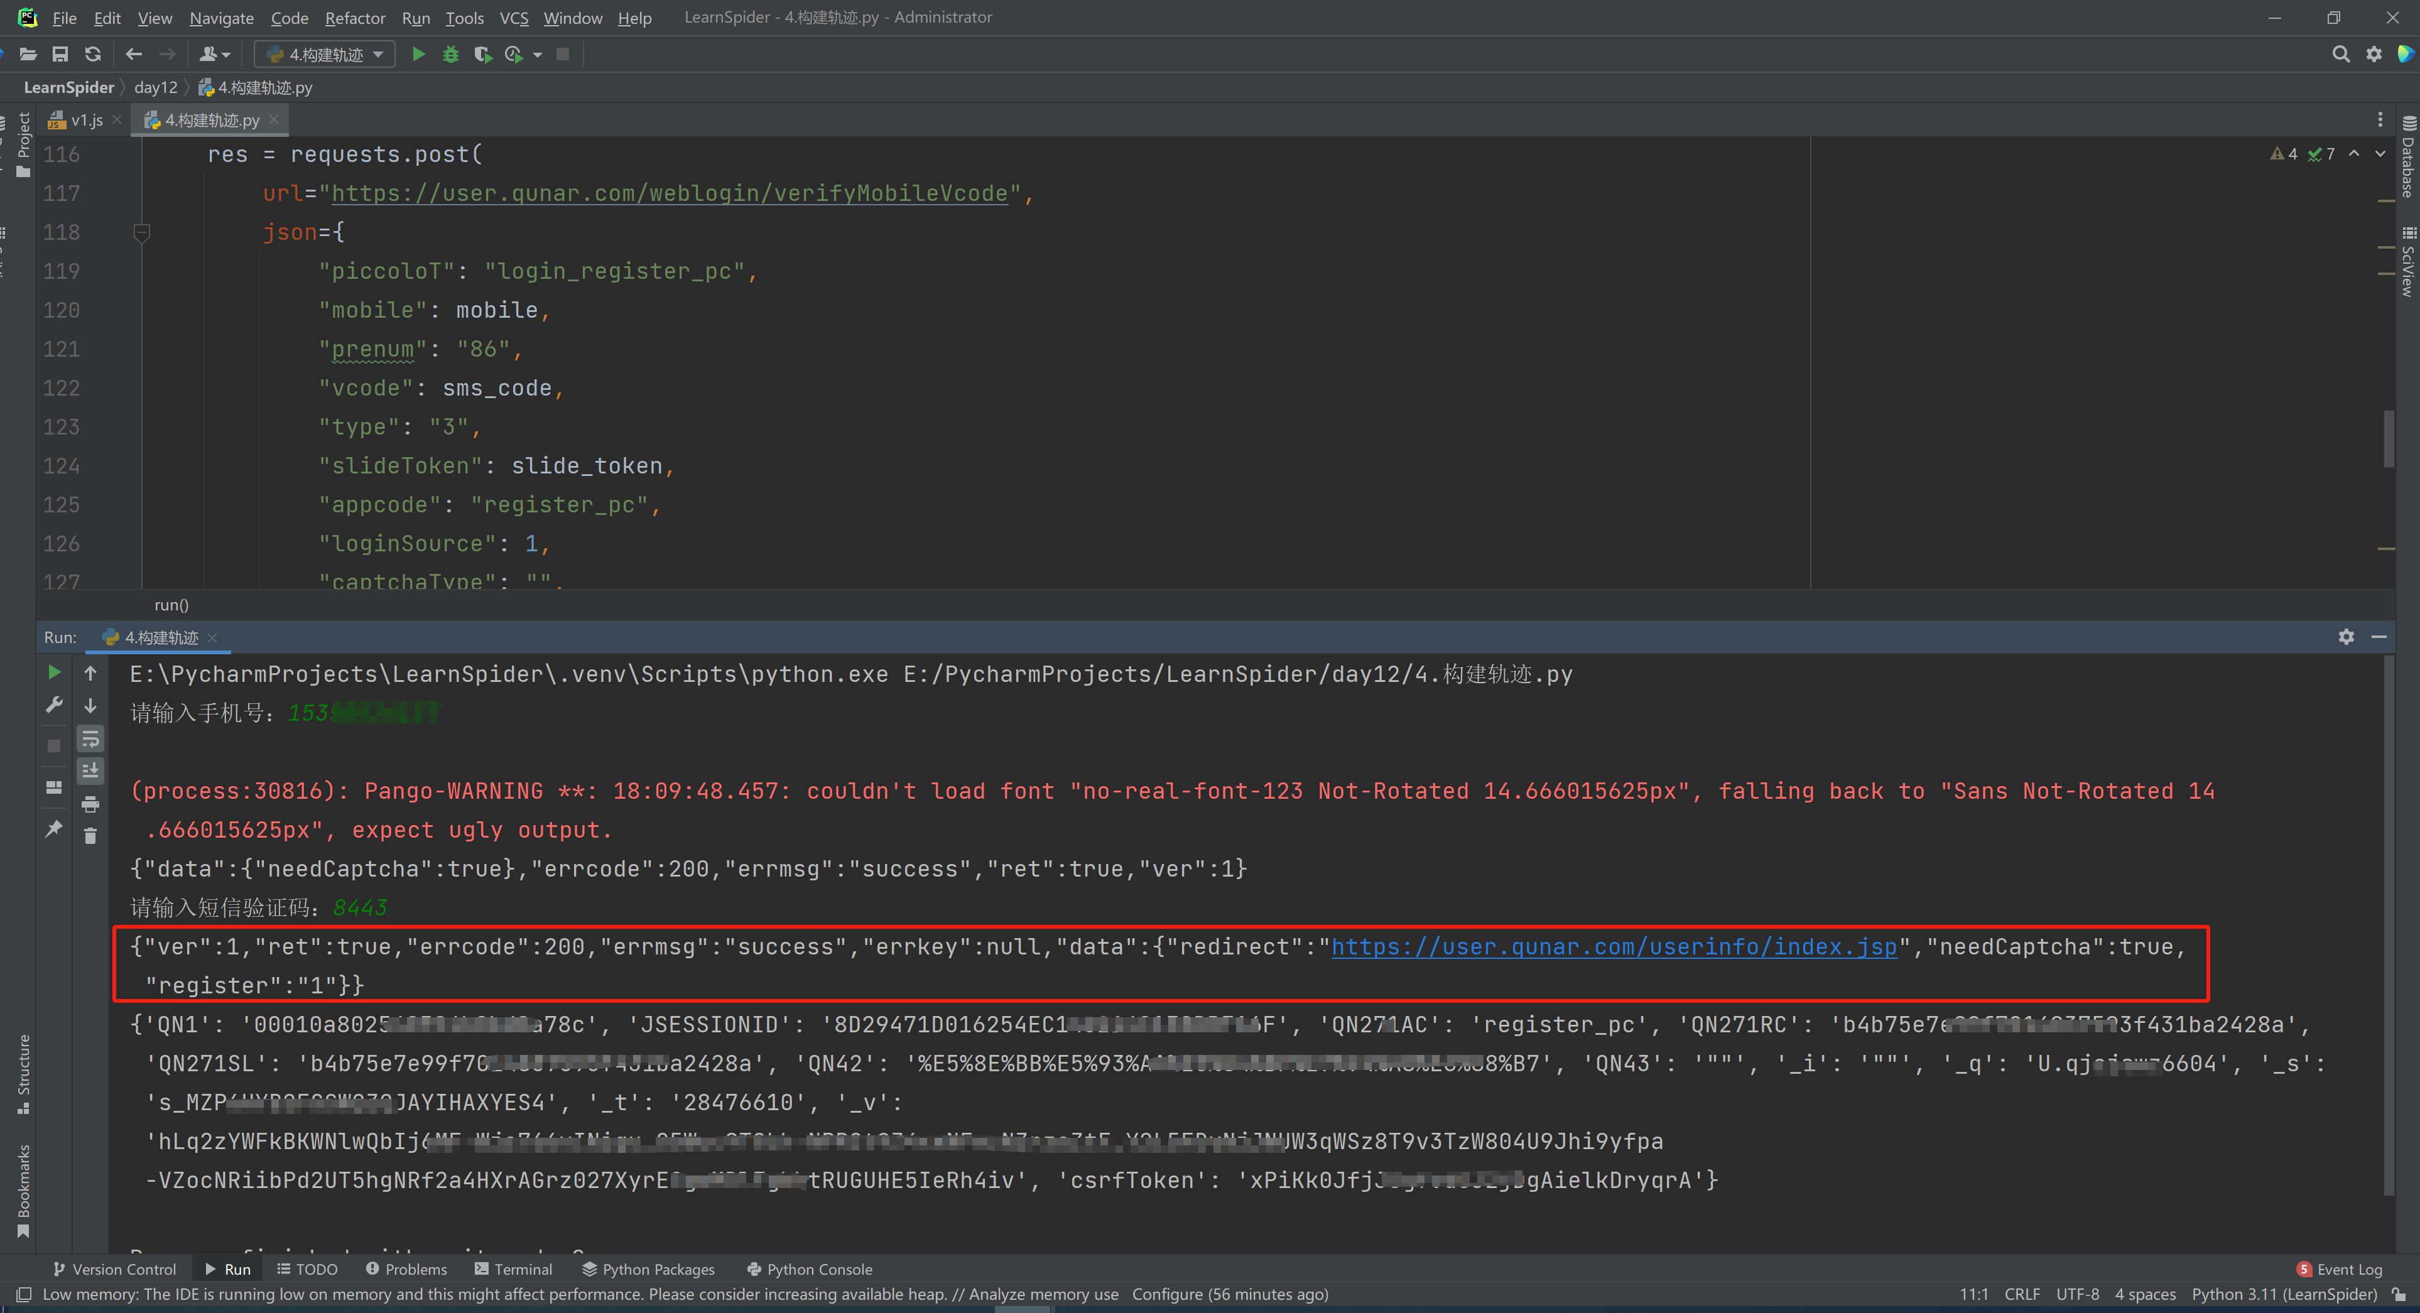Toggle scroll-to-end in the Run console
The width and height of the screenshot is (2420, 1313).
point(90,771)
